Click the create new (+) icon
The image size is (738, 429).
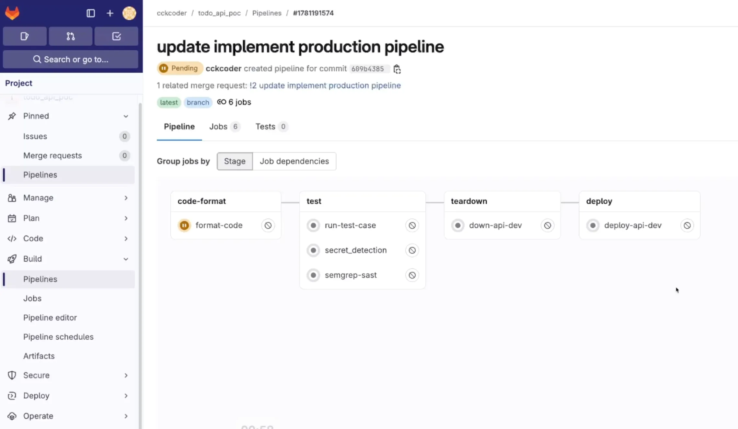pos(110,13)
